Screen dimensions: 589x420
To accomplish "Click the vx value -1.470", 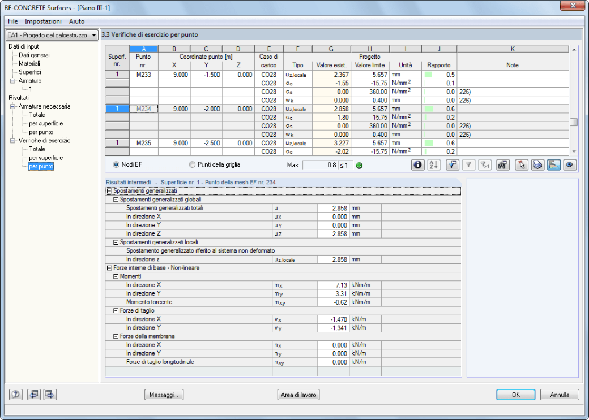I will coord(333,319).
